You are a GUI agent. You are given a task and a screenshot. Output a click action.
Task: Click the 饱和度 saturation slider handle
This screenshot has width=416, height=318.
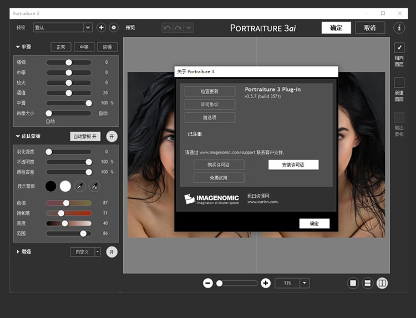tap(61, 213)
